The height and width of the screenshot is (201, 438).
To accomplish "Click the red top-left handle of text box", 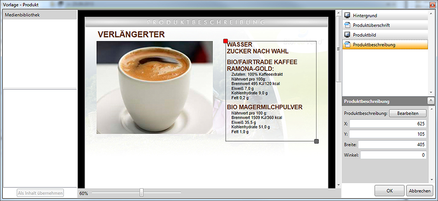I will [x=226, y=41].
